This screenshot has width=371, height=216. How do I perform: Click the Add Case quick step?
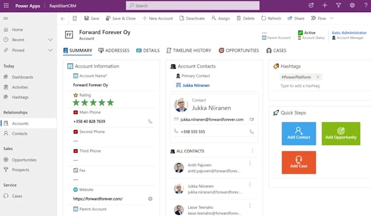tap(298, 163)
